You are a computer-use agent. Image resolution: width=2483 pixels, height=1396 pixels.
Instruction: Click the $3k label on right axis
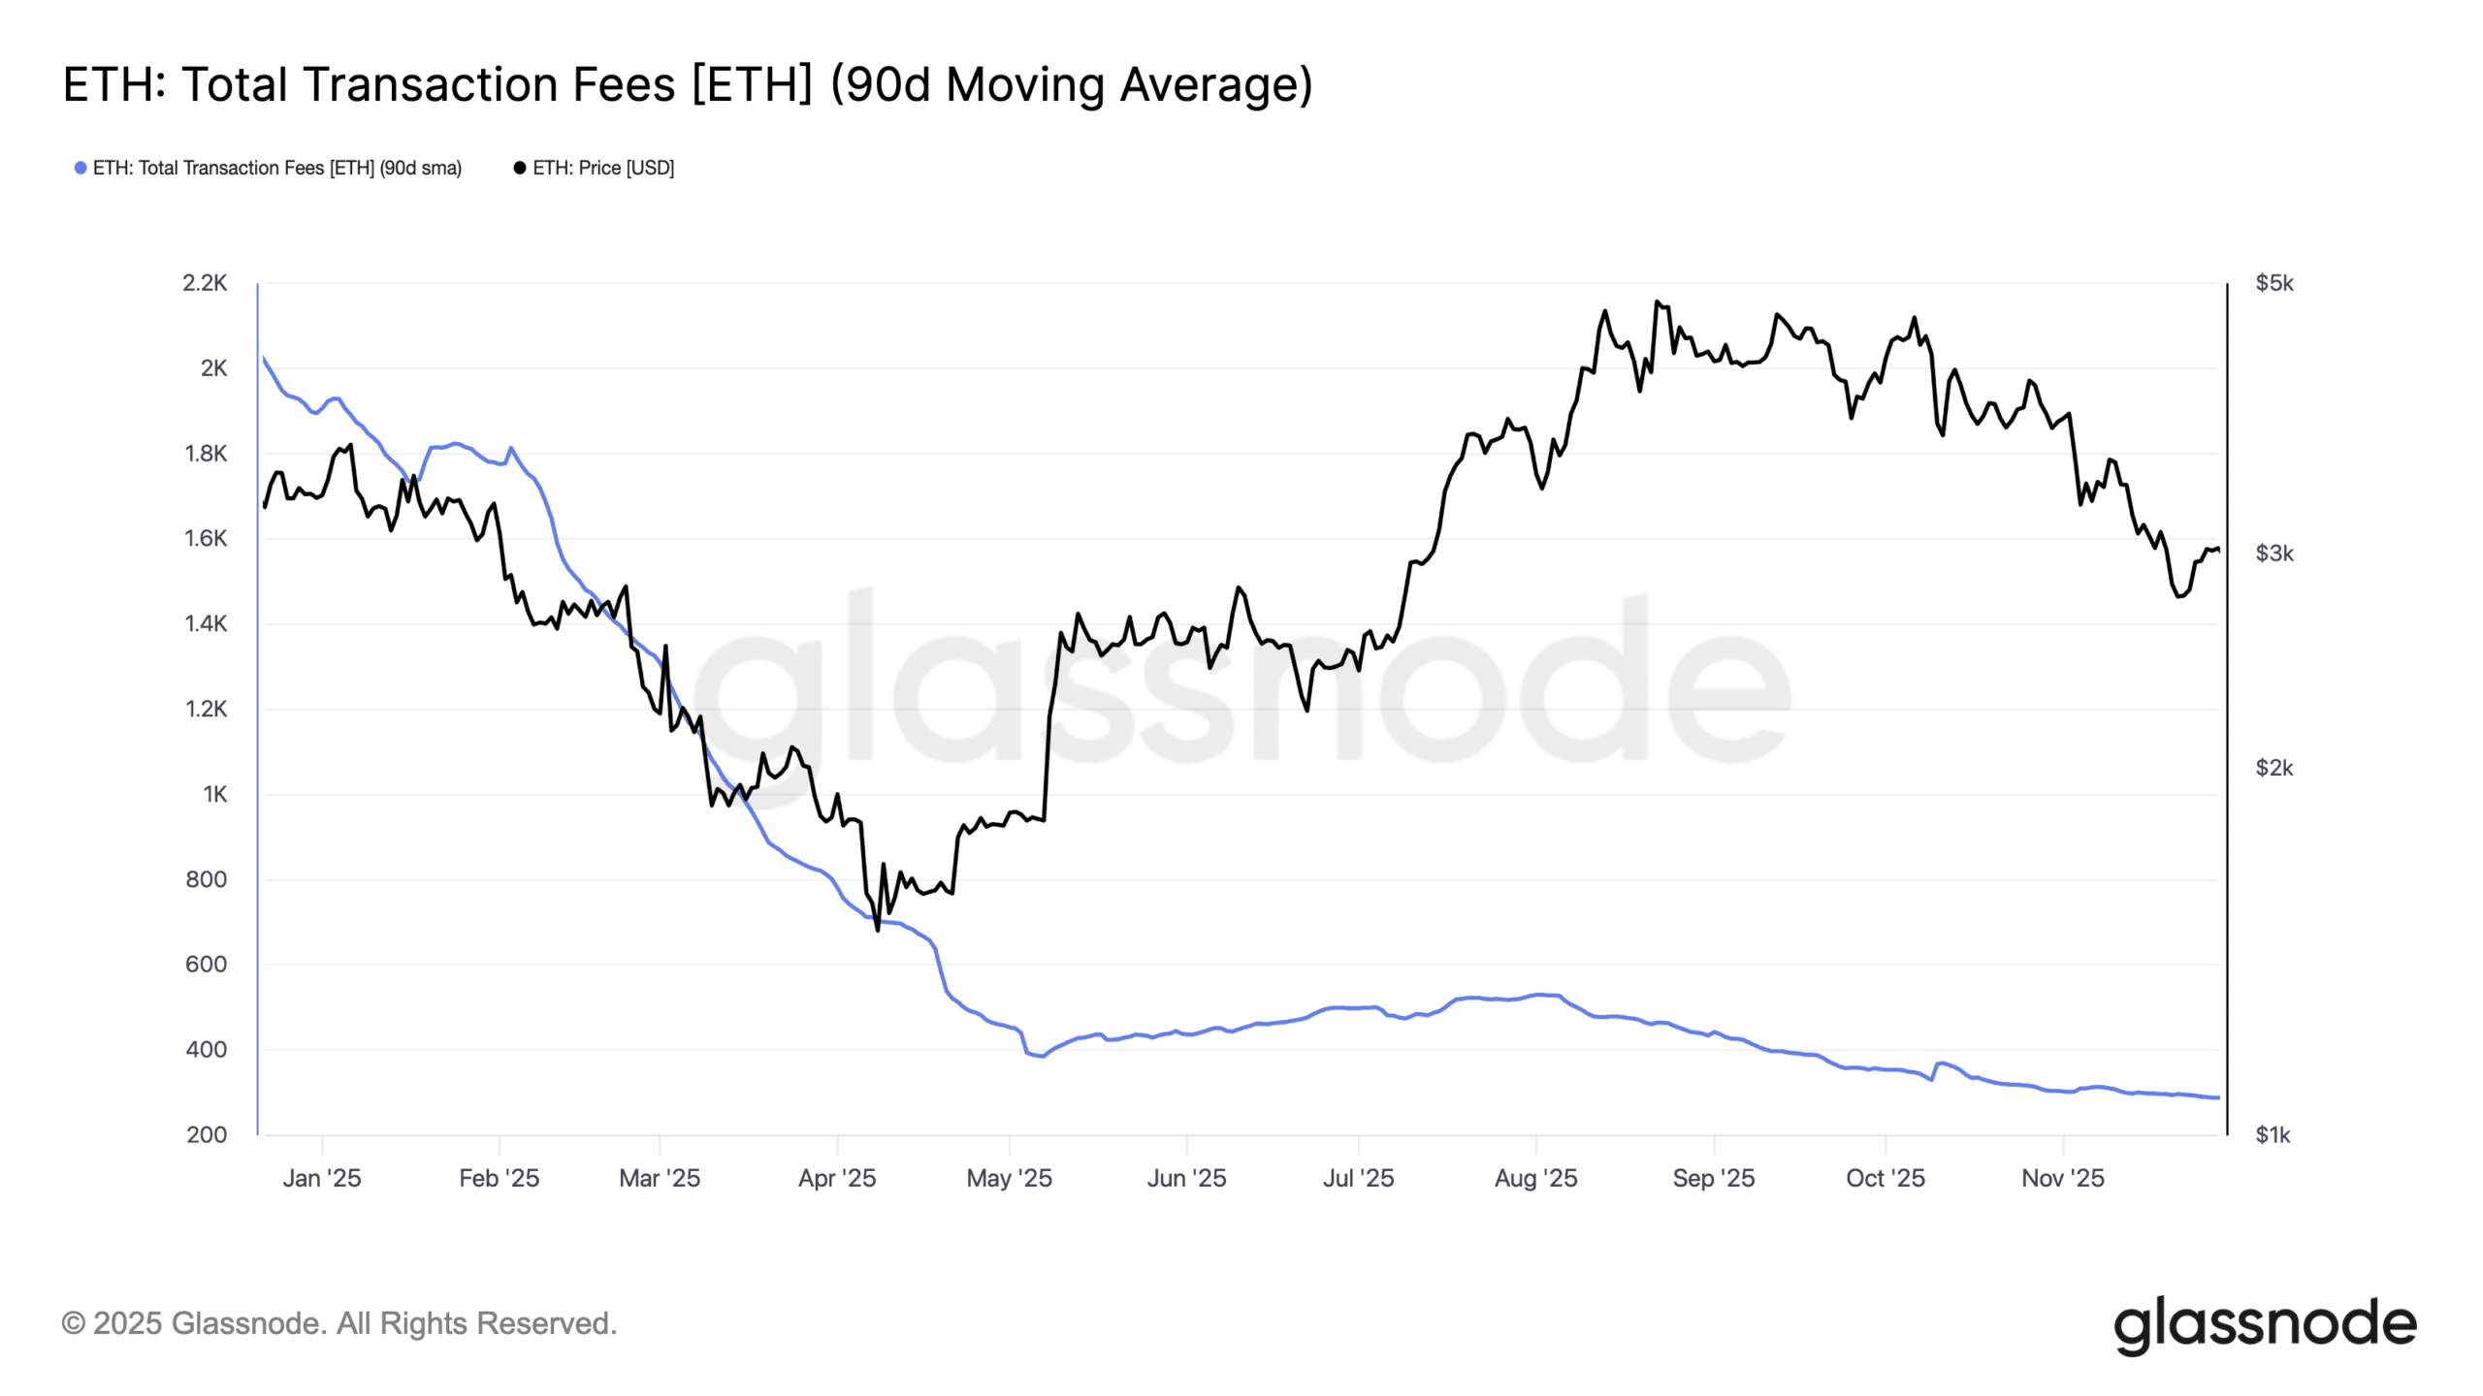pos(2273,554)
